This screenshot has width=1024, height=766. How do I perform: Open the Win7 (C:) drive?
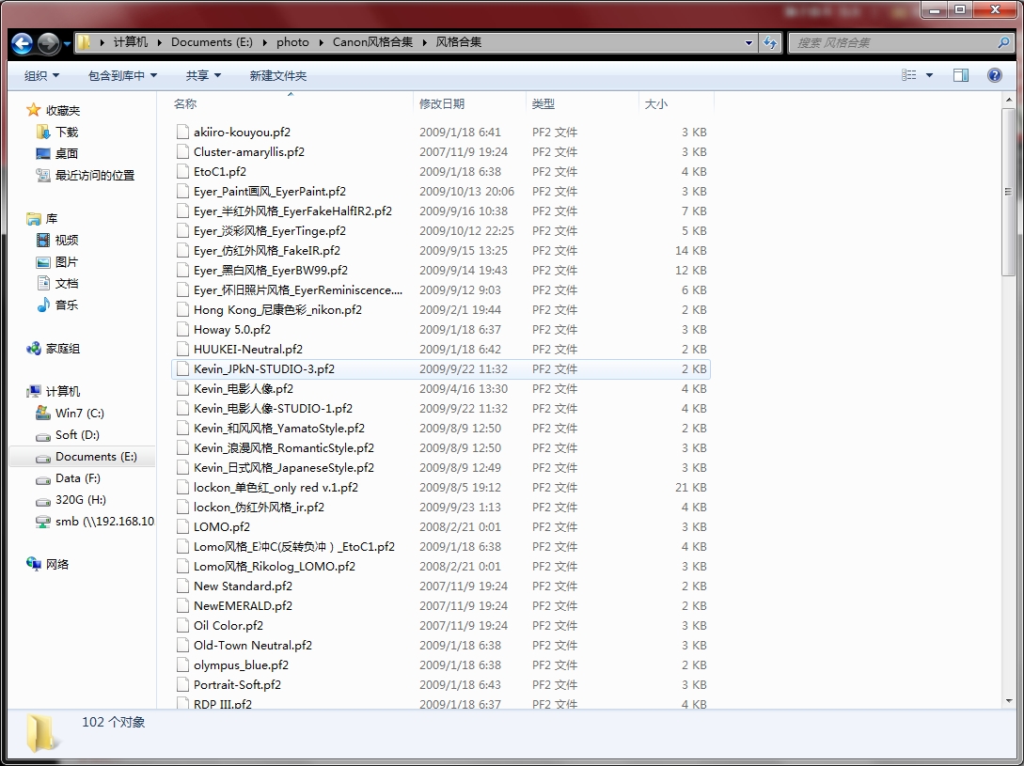(79, 413)
